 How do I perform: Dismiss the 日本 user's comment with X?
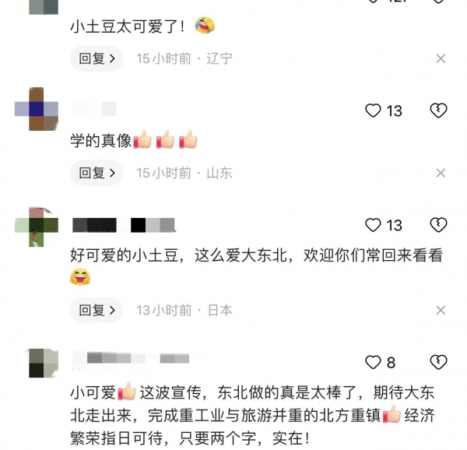coord(441,311)
